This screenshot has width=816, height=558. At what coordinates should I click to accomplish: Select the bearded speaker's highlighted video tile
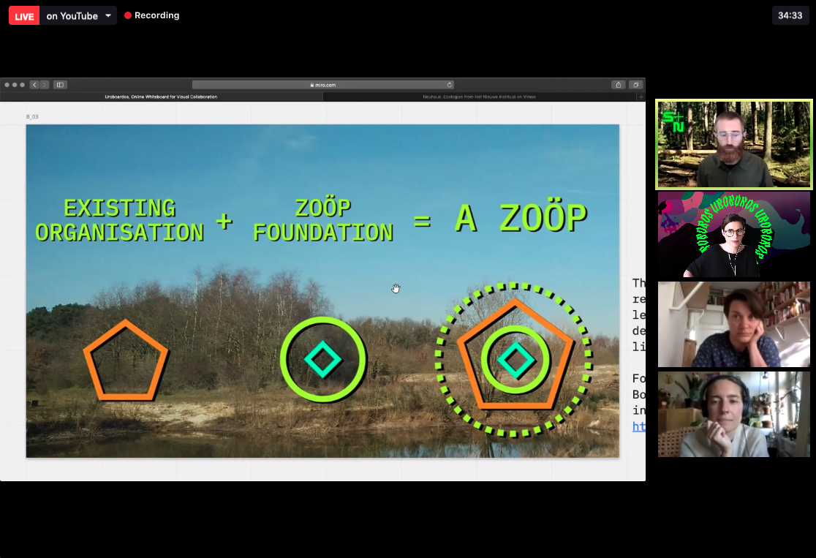[x=734, y=144]
